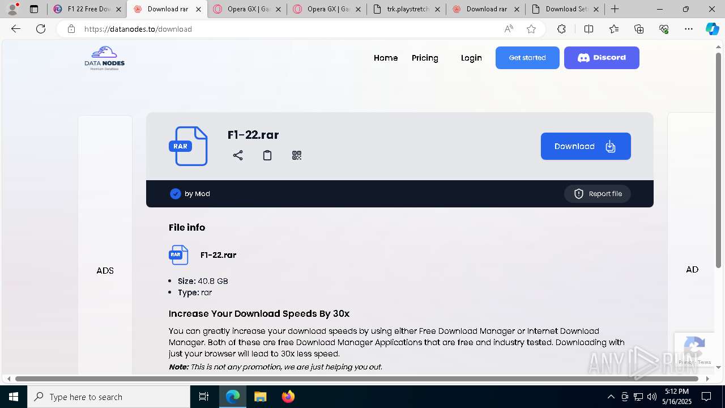
Task: Open the QR code icon
Action: 297,155
